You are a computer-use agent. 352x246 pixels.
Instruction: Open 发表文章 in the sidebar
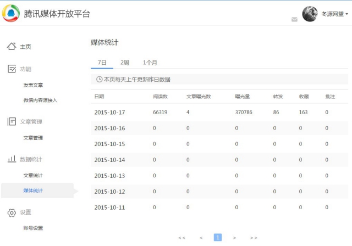[x=33, y=85]
